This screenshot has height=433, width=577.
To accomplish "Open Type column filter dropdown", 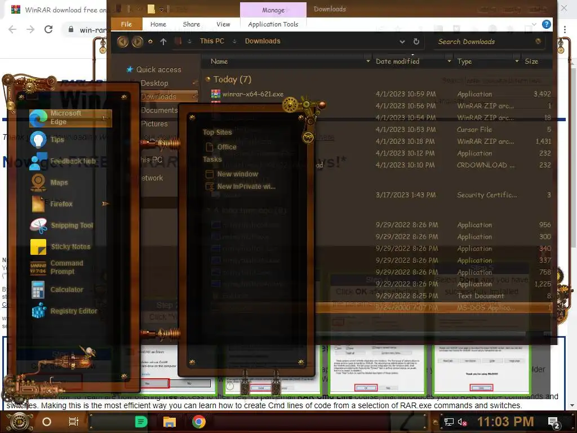I will pyautogui.click(x=517, y=61).
